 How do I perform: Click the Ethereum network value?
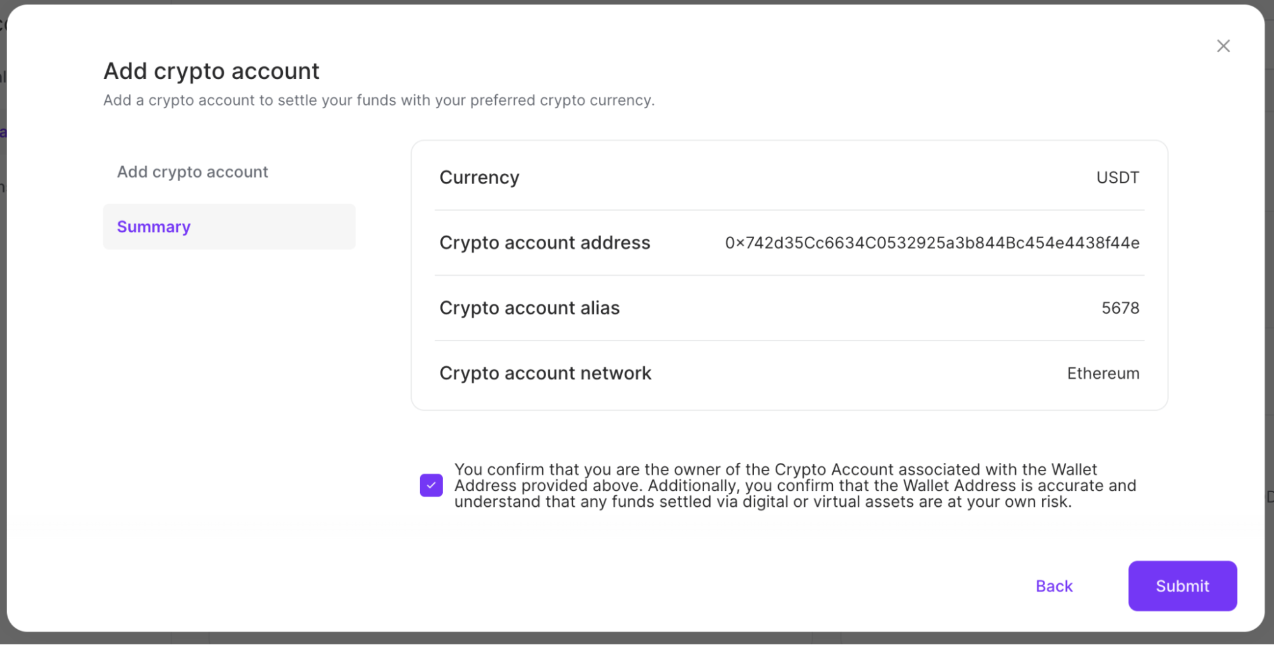pyautogui.click(x=1103, y=373)
